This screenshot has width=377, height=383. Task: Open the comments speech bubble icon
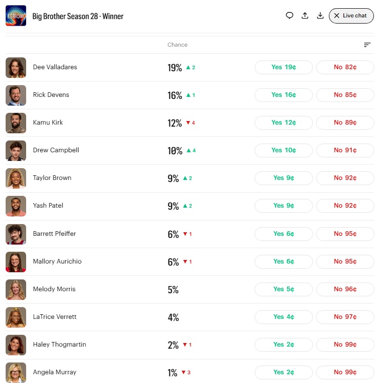coord(289,16)
